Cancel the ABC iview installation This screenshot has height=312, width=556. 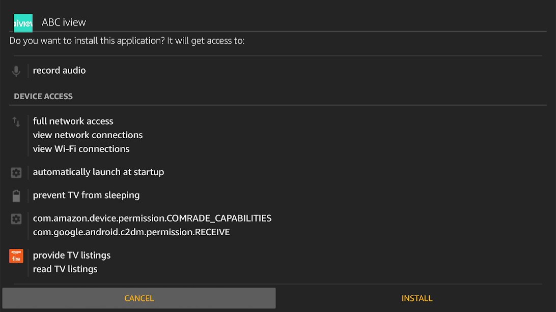click(139, 298)
